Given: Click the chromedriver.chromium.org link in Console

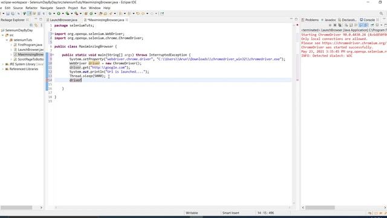Looking at the screenshot, I should click(354, 43).
